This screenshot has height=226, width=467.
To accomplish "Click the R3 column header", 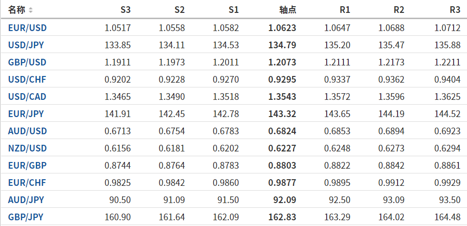I will pos(455,10).
